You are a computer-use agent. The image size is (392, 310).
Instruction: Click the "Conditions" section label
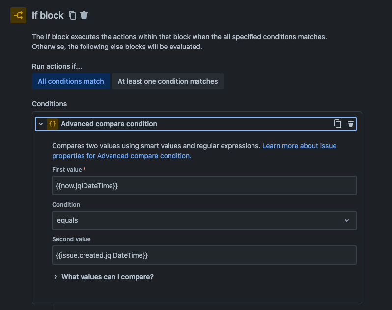tap(49, 104)
